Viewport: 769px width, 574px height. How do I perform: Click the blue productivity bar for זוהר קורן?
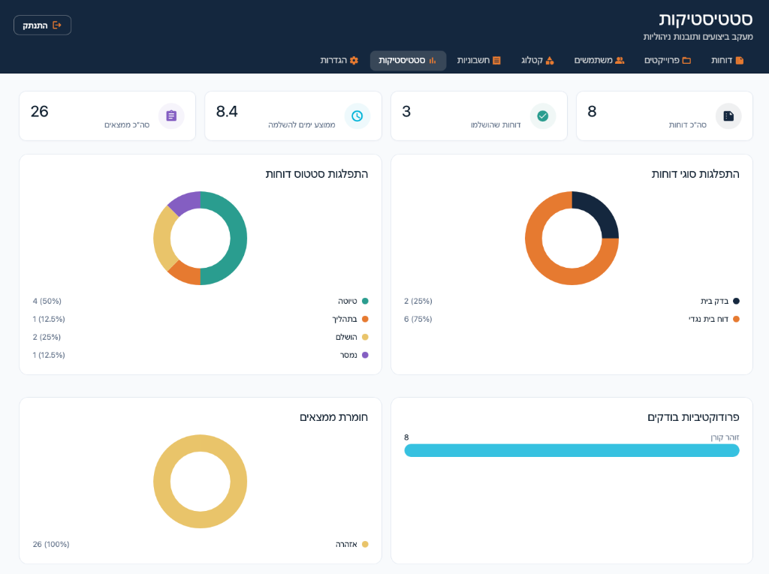[x=571, y=450]
